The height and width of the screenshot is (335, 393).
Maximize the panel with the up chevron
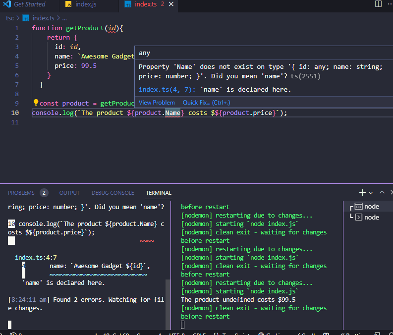(x=382, y=192)
